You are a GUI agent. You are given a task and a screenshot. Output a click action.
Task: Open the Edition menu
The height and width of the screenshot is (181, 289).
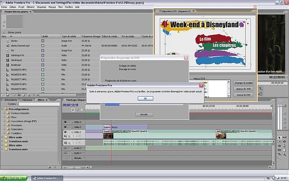tap(13, 7)
